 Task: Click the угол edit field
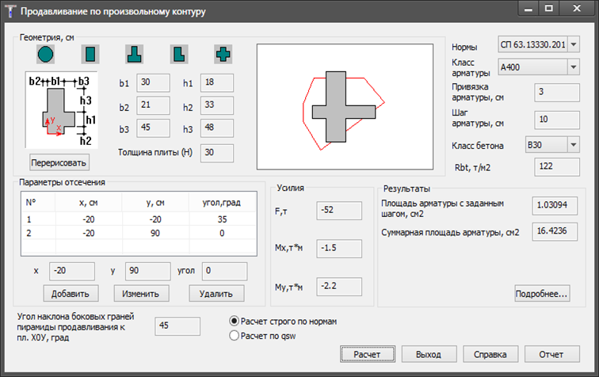click(x=225, y=271)
